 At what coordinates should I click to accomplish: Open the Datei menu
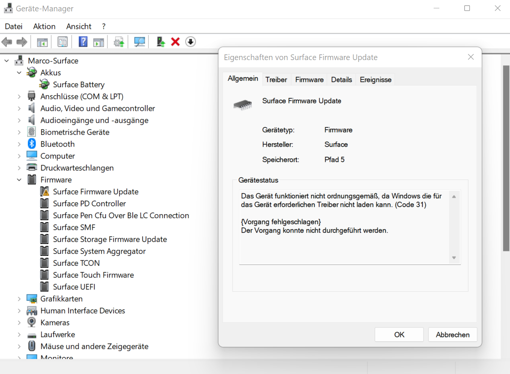click(x=14, y=26)
